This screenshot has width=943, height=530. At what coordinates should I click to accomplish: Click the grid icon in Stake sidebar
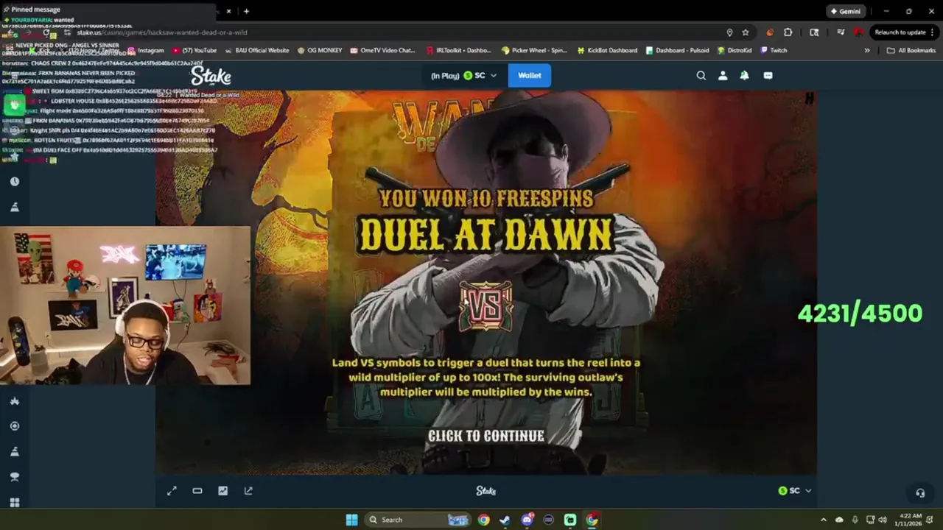15,503
